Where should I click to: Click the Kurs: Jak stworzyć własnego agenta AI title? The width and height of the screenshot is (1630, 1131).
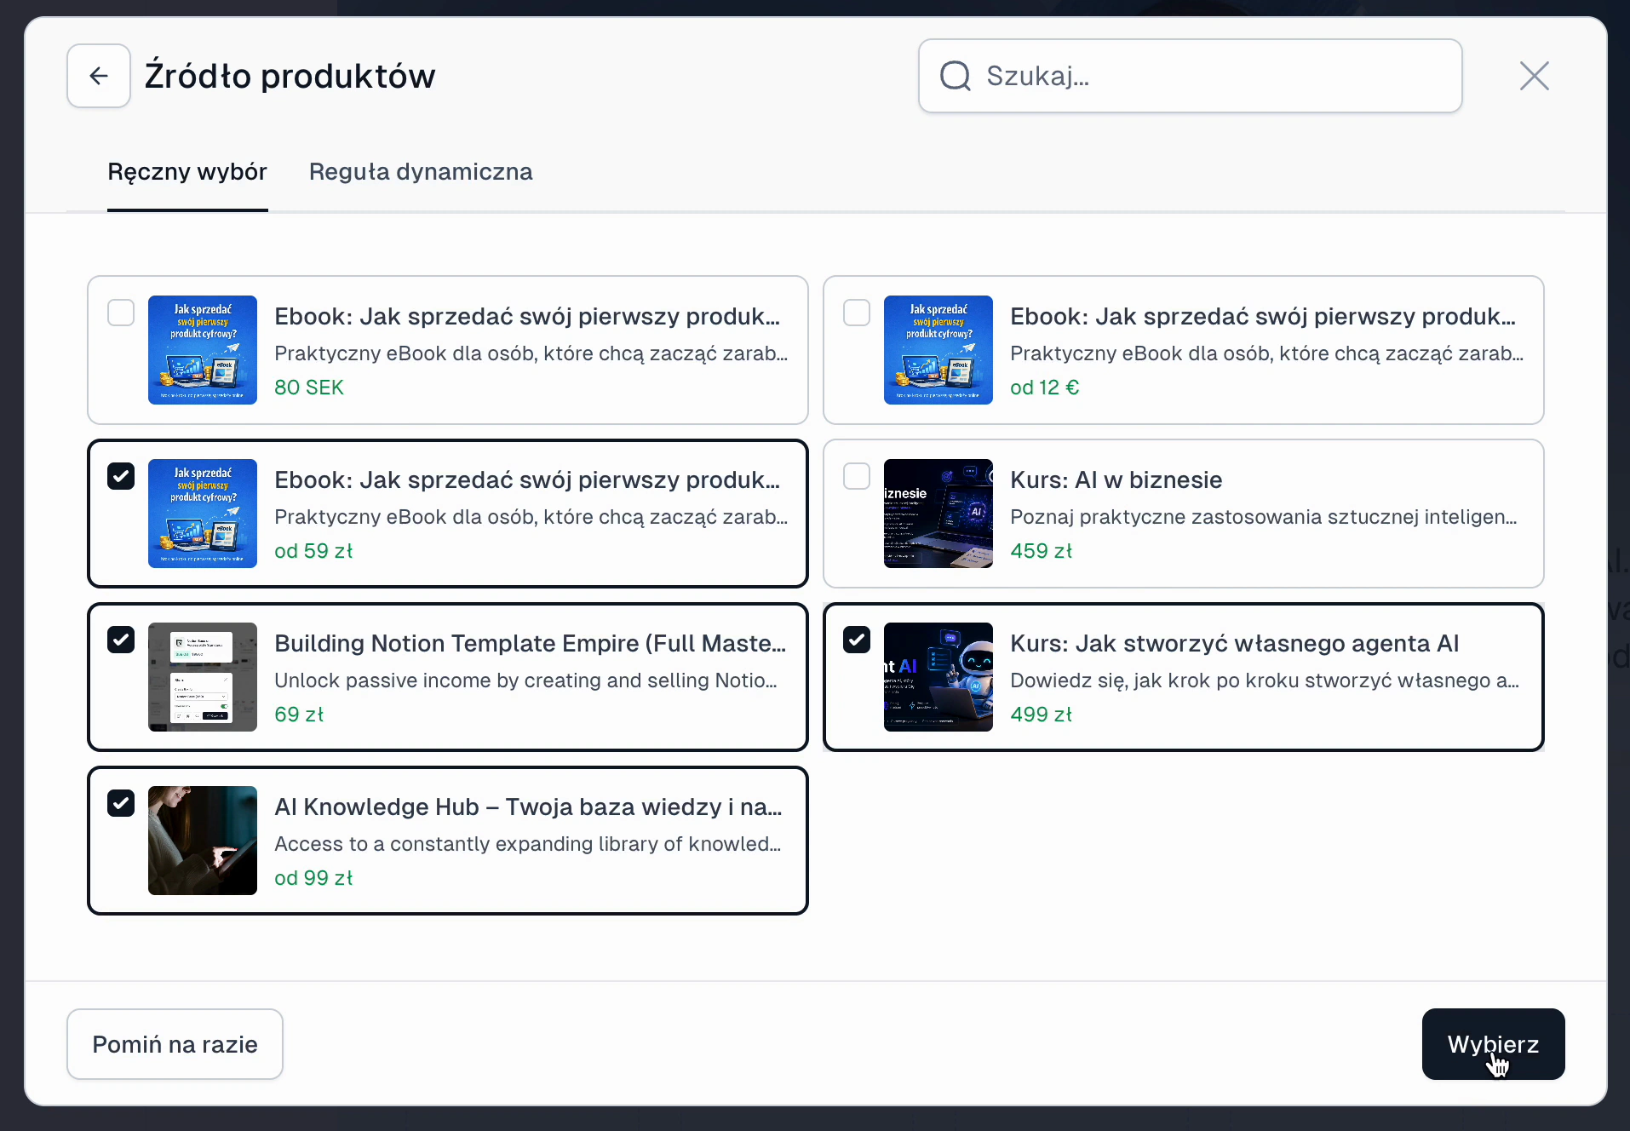point(1234,644)
